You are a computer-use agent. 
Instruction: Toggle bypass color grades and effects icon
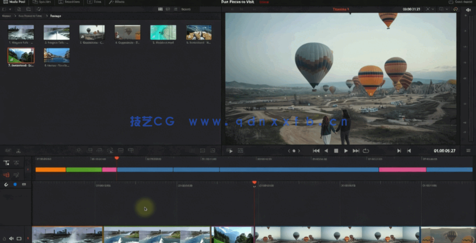click(x=455, y=9)
